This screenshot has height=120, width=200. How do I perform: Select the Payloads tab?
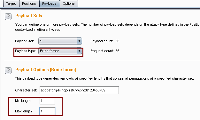pos(50,4)
